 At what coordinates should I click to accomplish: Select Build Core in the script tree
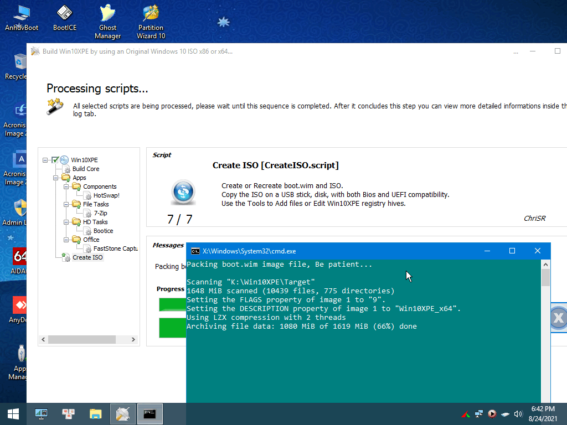86,169
